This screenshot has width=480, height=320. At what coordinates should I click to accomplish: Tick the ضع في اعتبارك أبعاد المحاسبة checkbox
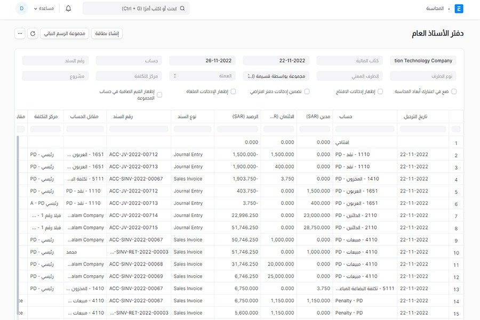tap(454, 92)
